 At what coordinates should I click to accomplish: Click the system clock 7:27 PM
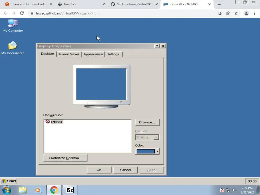pyautogui.click(x=247, y=190)
